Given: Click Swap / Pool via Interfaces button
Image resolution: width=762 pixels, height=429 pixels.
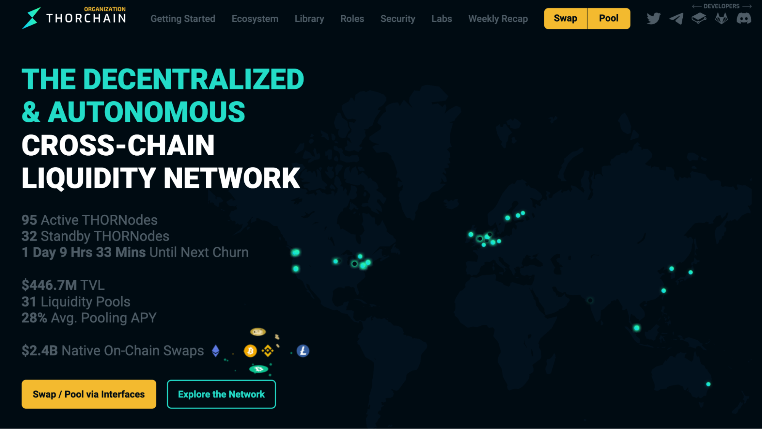Looking at the screenshot, I should pos(89,394).
